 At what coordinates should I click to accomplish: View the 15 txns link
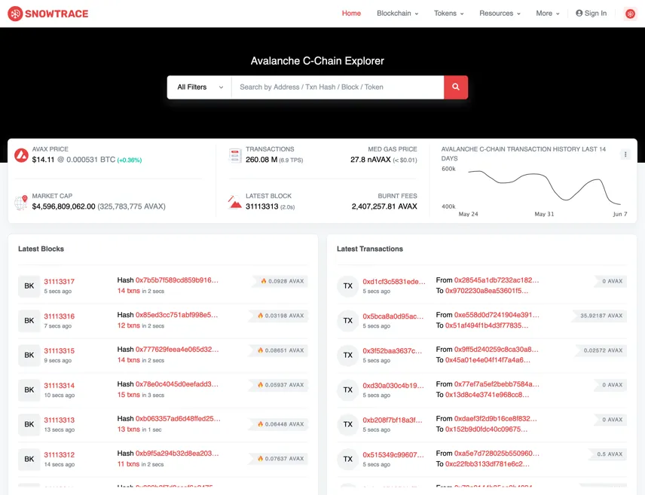[x=128, y=395]
